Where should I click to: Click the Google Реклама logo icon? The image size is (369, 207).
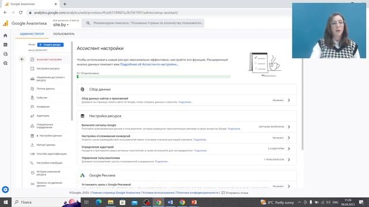pos(82,175)
